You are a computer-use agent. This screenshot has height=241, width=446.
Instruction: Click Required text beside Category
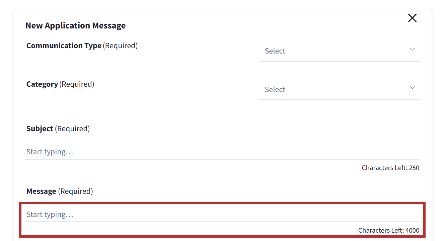pos(77,84)
